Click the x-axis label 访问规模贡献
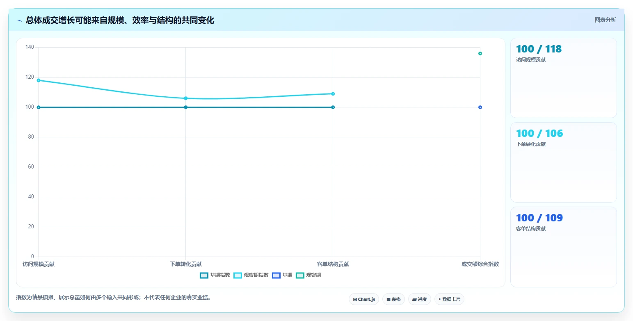633x321 pixels. pyautogui.click(x=39, y=264)
